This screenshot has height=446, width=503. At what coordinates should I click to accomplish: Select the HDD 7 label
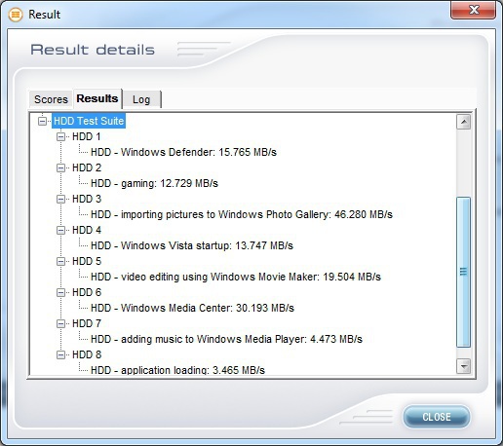point(87,323)
